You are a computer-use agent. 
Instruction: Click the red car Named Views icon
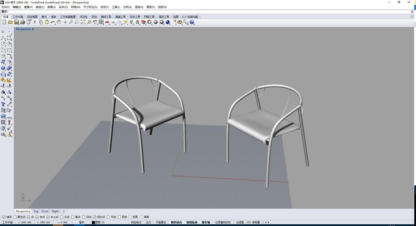click(x=107, y=22)
